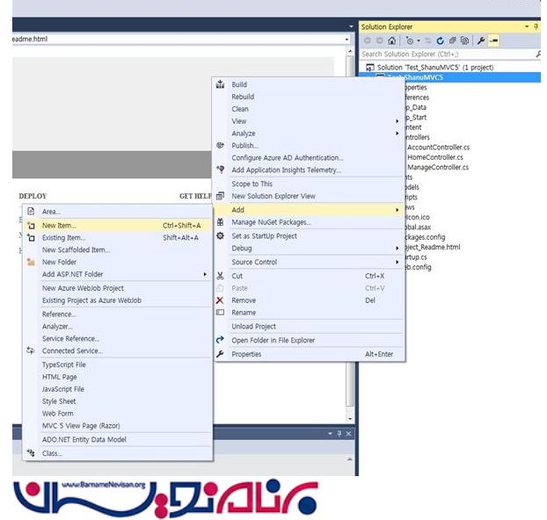547x520 pixels.
Task: Toggle Preview Selected Items highlighted button
Action: pyautogui.click(x=493, y=40)
